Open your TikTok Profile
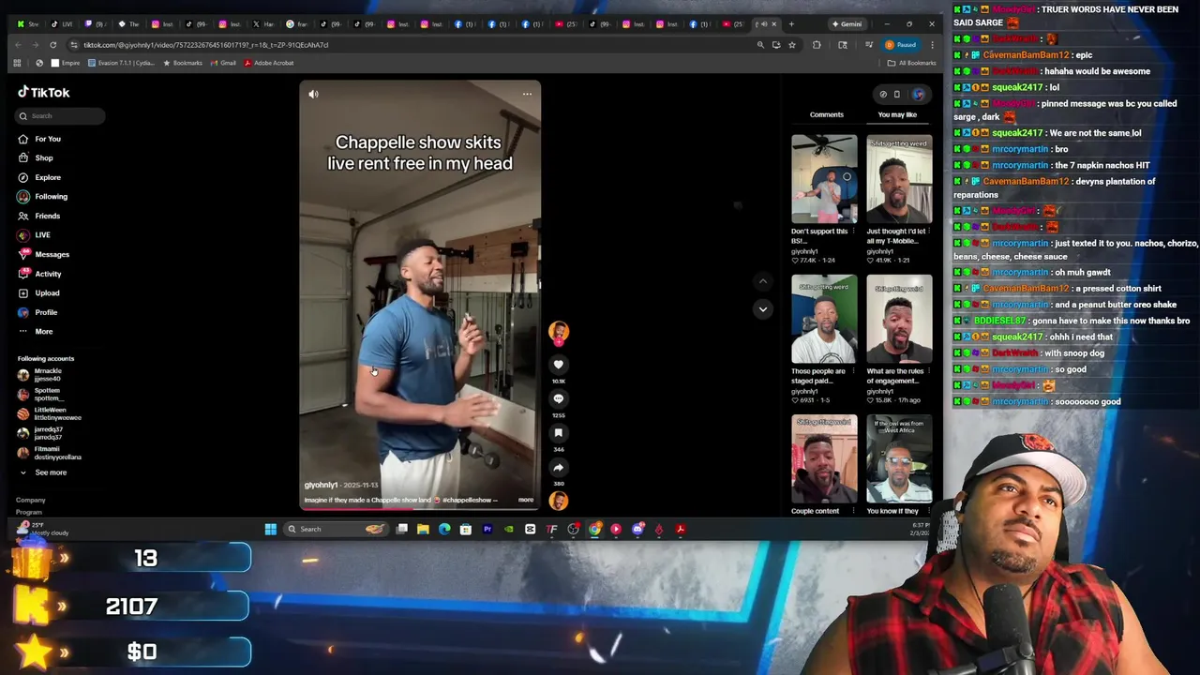The width and height of the screenshot is (1200, 675). pyautogui.click(x=37, y=312)
